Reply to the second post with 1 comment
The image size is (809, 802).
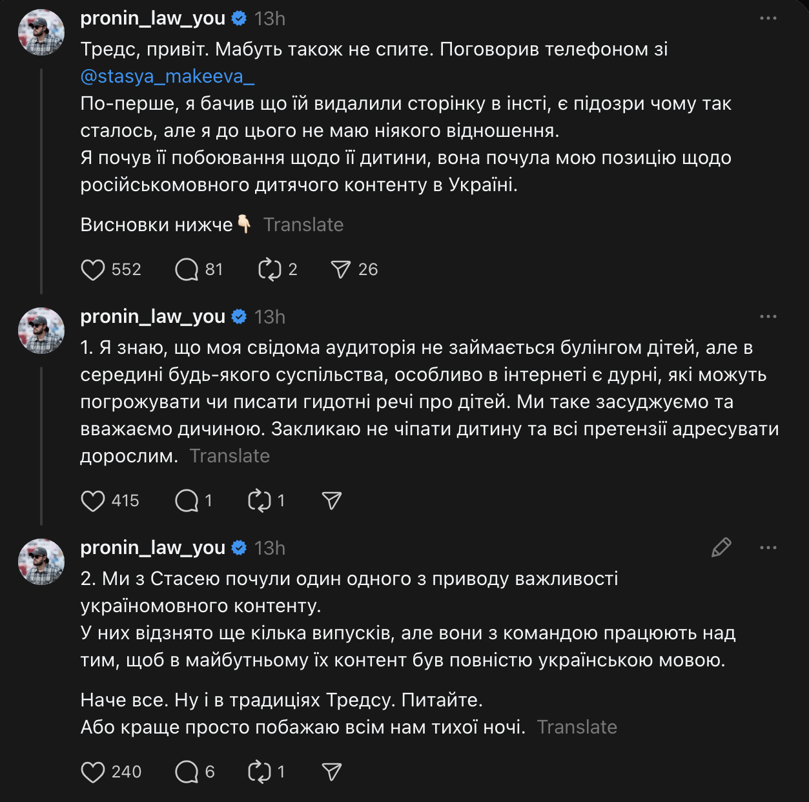click(x=187, y=500)
